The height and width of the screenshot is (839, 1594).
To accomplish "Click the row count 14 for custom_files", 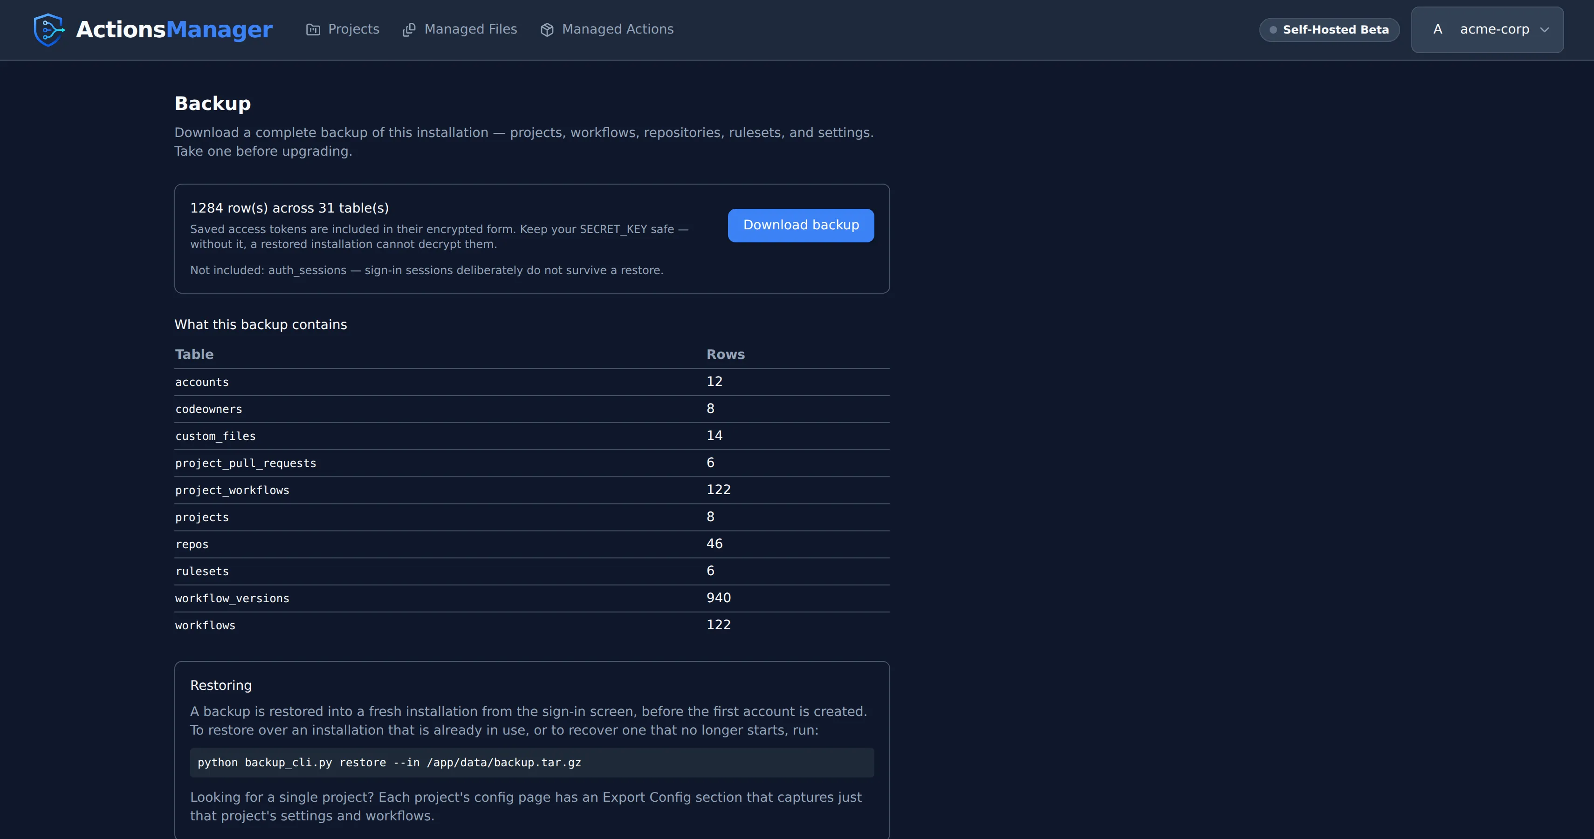I will (714, 436).
